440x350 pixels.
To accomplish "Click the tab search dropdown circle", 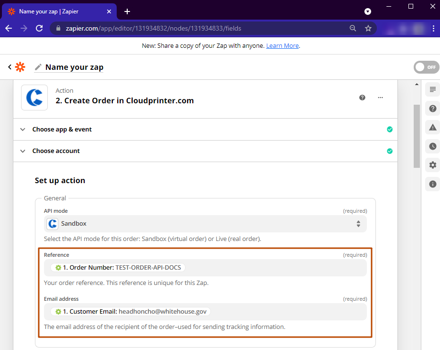I will pyautogui.click(x=368, y=11).
